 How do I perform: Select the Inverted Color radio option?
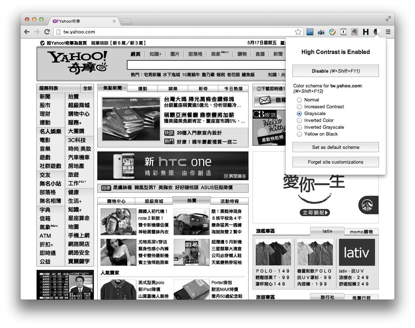(299, 120)
